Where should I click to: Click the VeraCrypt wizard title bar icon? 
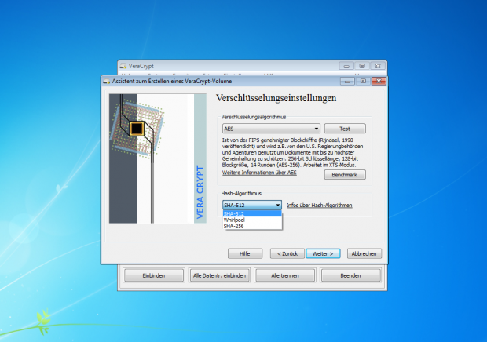pyautogui.click(x=107, y=81)
